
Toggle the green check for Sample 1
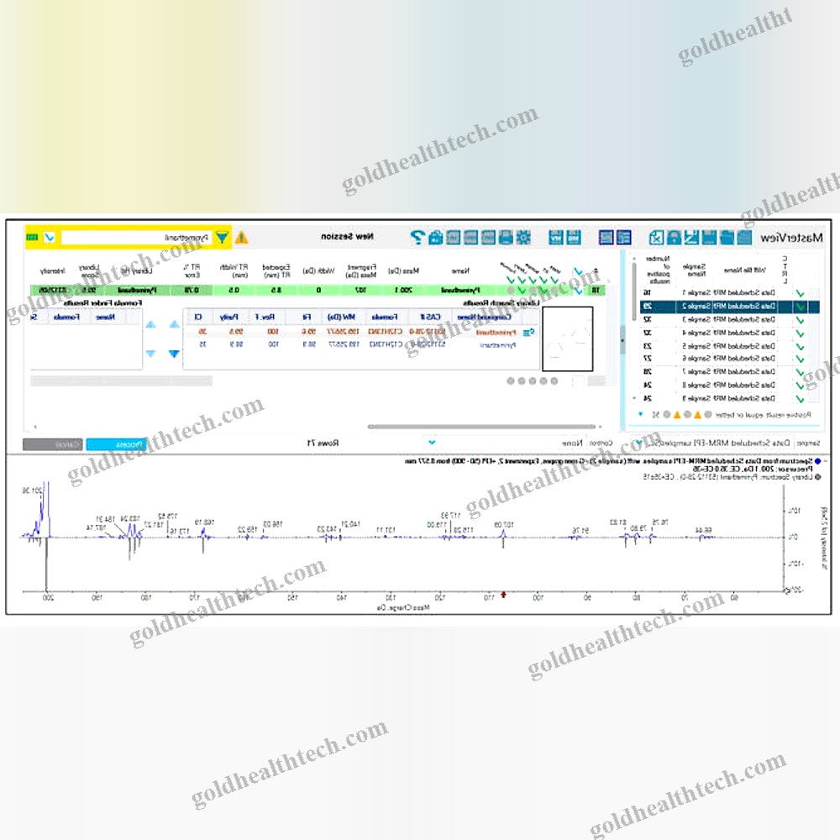tap(800, 293)
